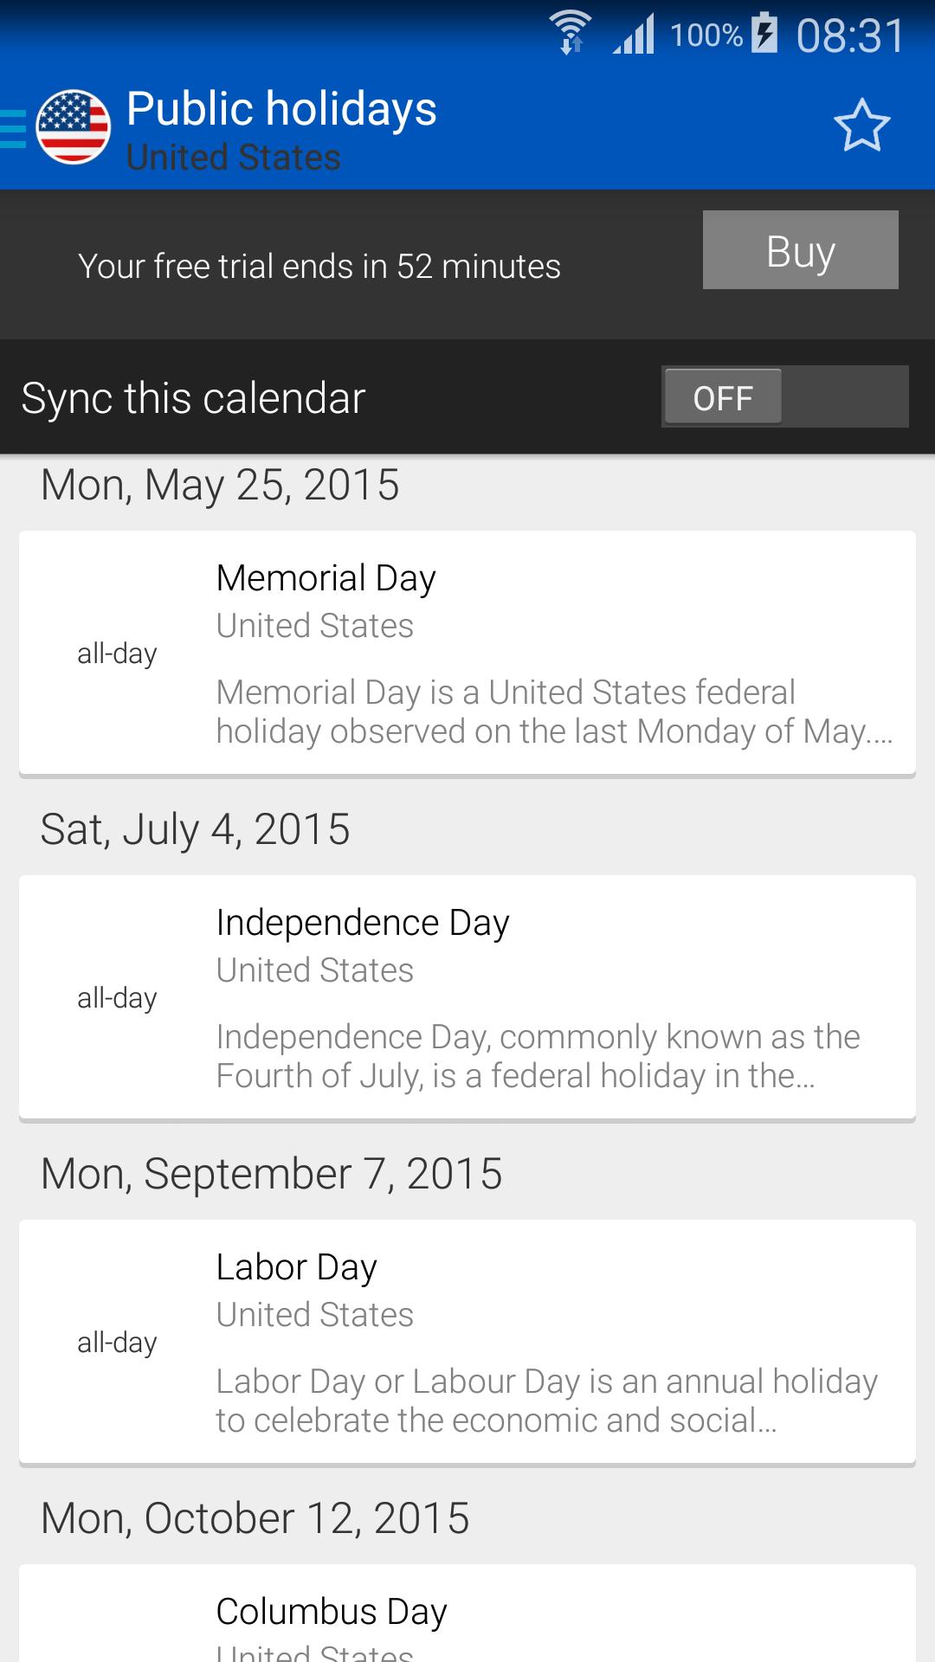Open the Memorial Day event card
The image size is (935, 1662).
467,653
